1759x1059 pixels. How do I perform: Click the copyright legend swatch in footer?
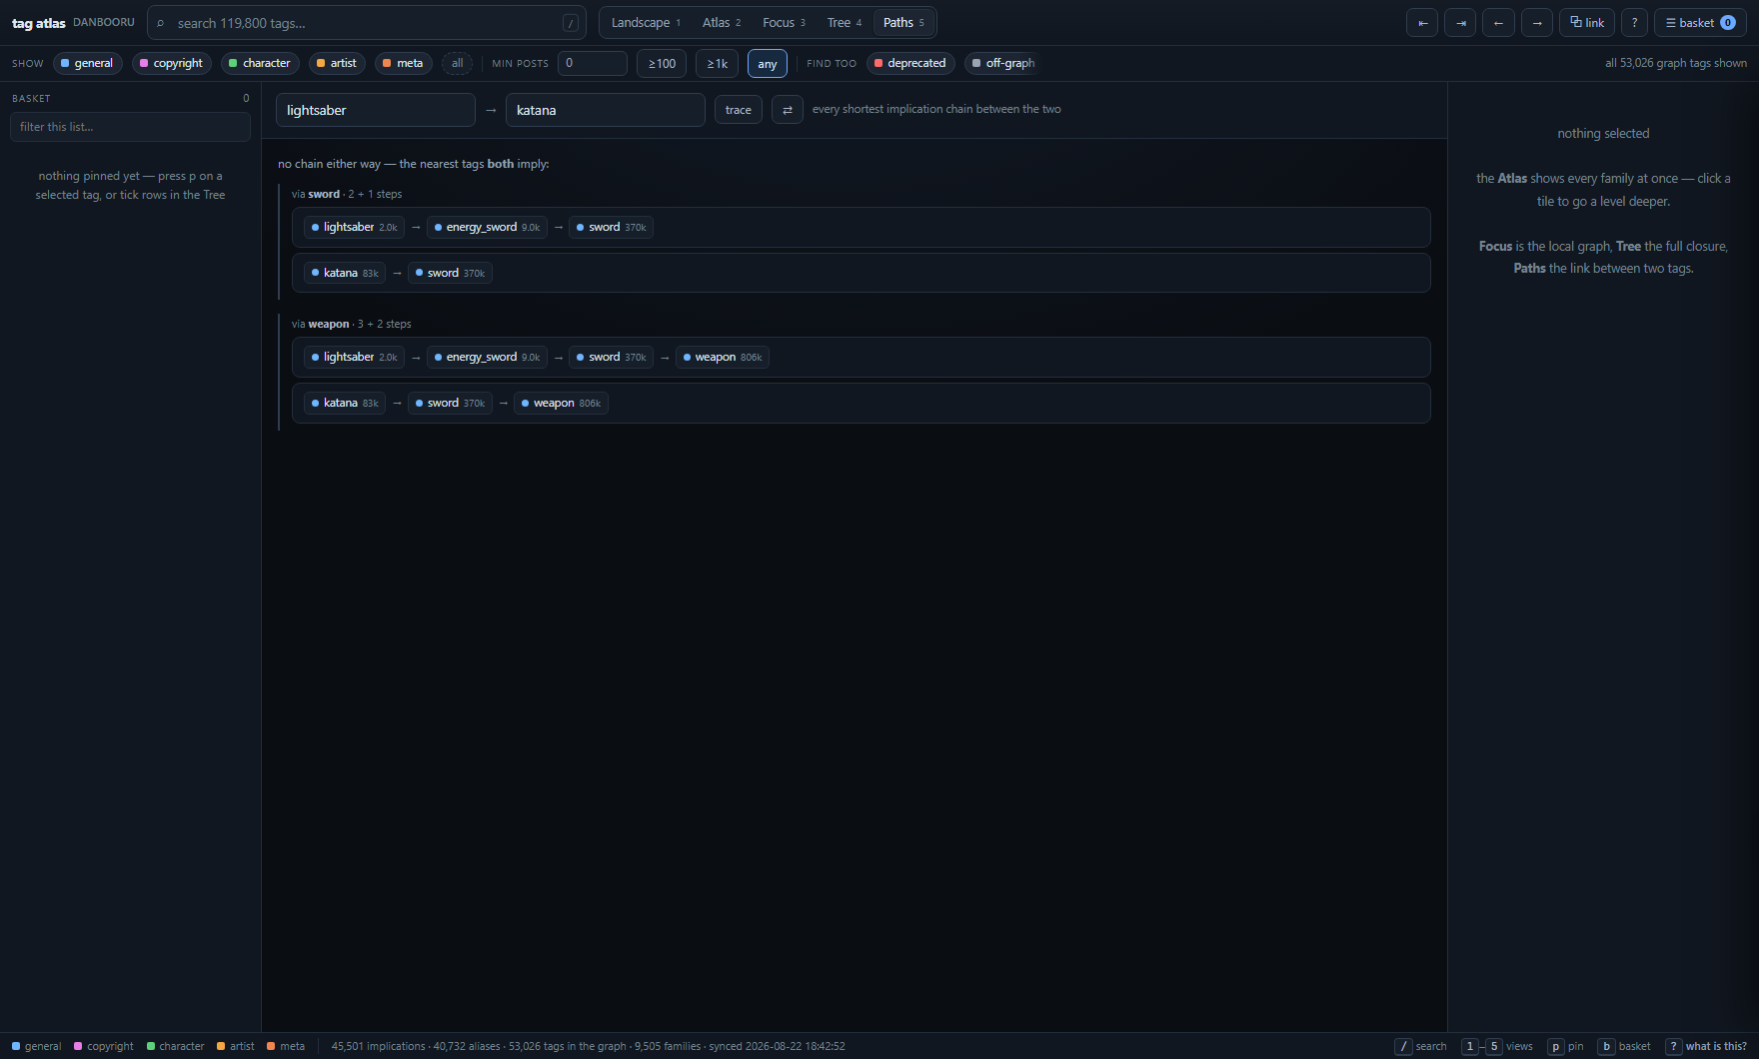(78, 1047)
